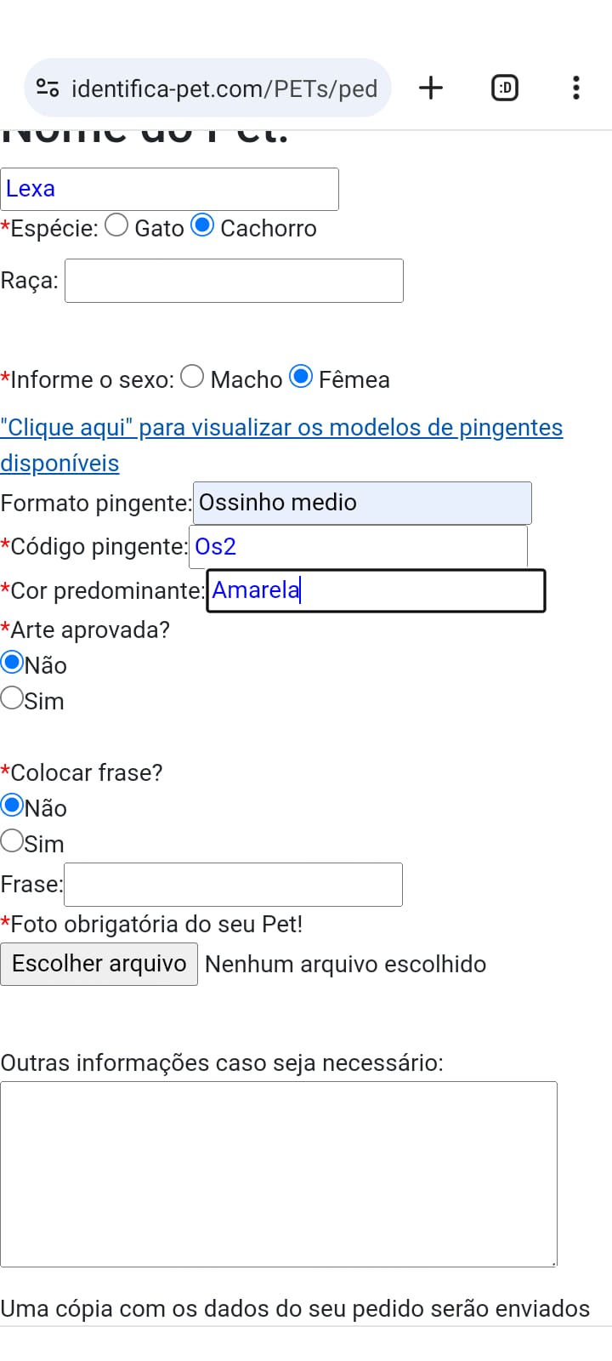
Task: Select the Gato species radio button
Action: tap(116, 225)
